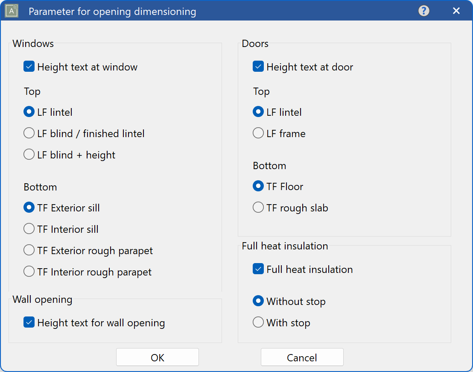Confirm settings with OK button
Image resolution: width=473 pixels, height=372 pixels.
[158, 357]
